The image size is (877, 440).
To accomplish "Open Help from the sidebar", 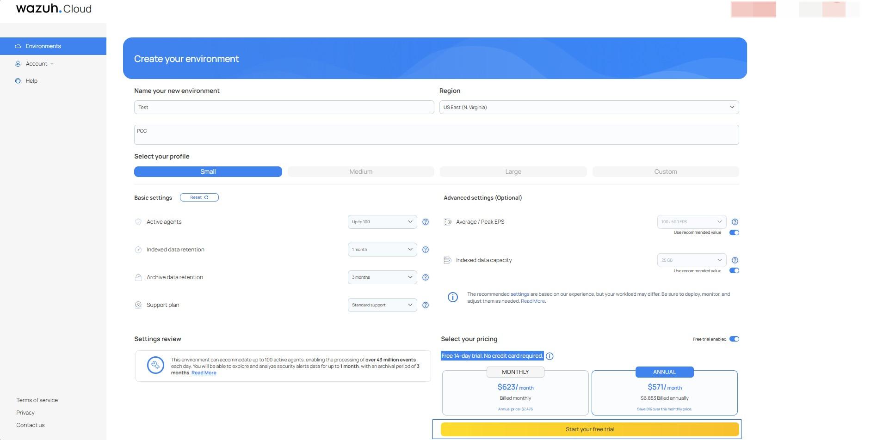I will 31,80.
